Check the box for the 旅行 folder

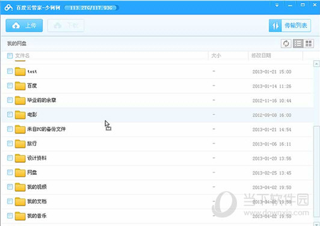click(x=10, y=144)
